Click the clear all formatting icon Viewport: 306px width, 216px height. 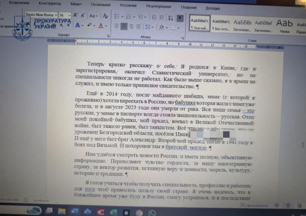105,15
